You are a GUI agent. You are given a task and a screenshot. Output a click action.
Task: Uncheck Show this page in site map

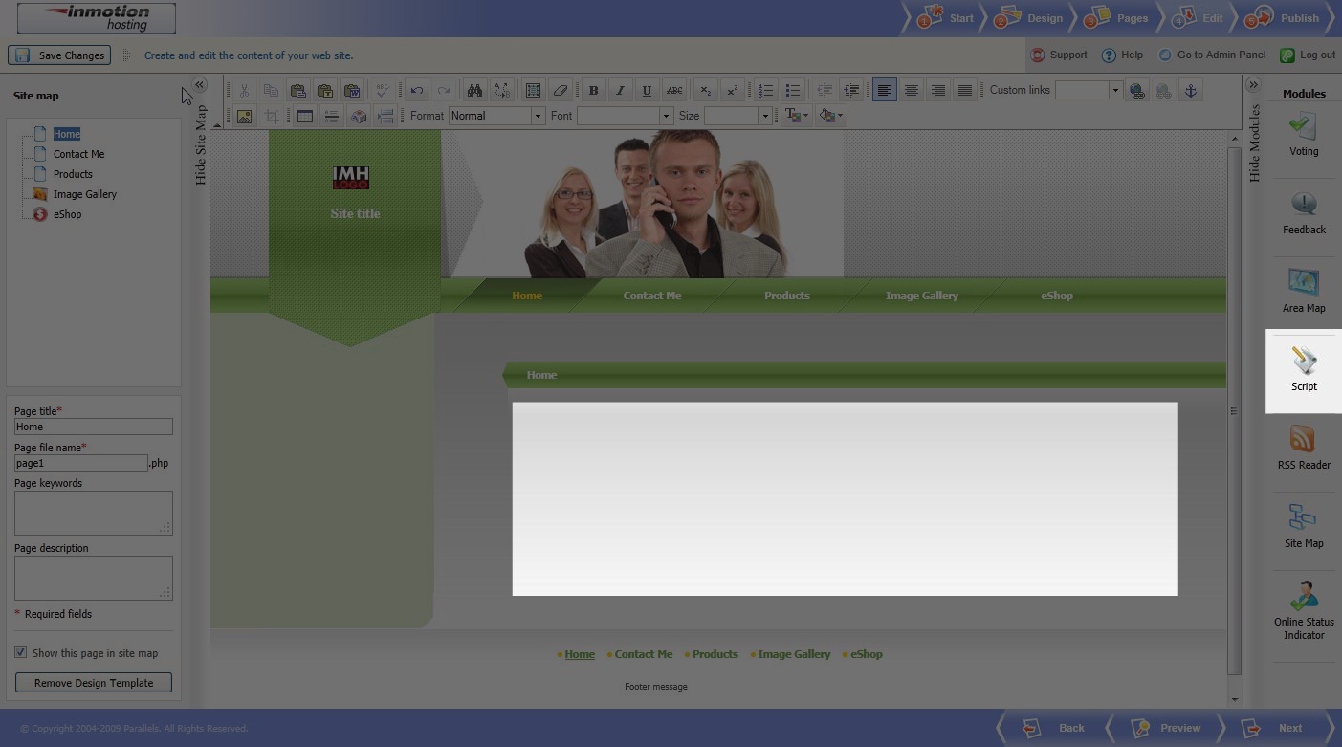[x=21, y=652]
